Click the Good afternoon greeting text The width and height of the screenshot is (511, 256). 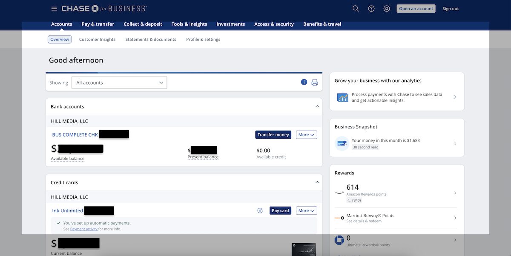coord(76,60)
